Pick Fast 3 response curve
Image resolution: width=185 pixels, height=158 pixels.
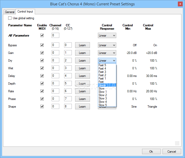click(107, 72)
